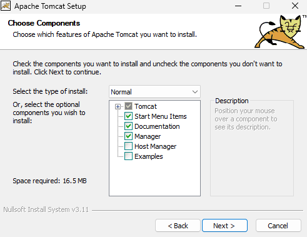Select the Host Manager label
307x237 pixels.
coord(155,146)
